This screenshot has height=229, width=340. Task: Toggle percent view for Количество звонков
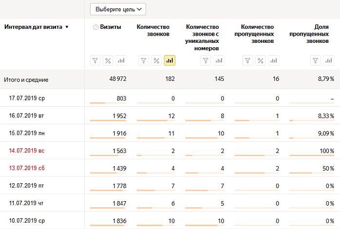coord(156,60)
